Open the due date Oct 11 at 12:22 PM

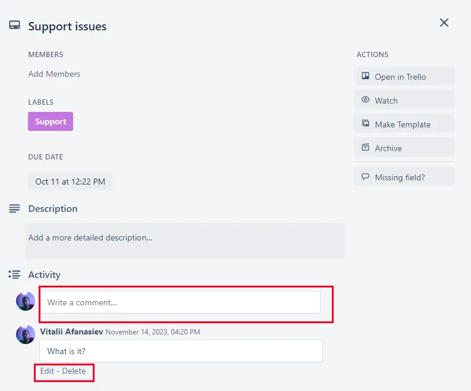click(x=70, y=182)
